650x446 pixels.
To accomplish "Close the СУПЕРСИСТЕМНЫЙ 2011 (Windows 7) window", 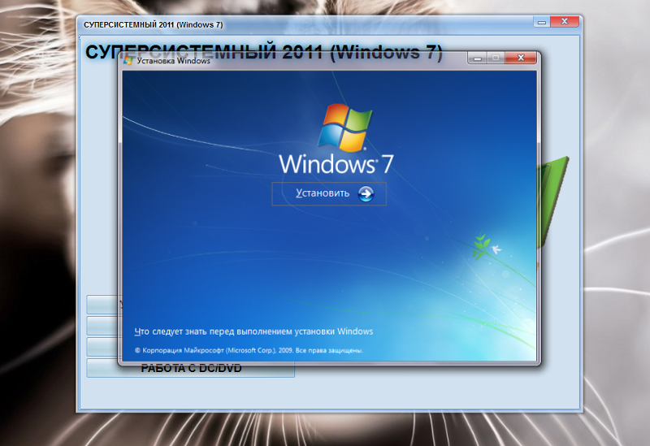I will click(x=564, y=22).
